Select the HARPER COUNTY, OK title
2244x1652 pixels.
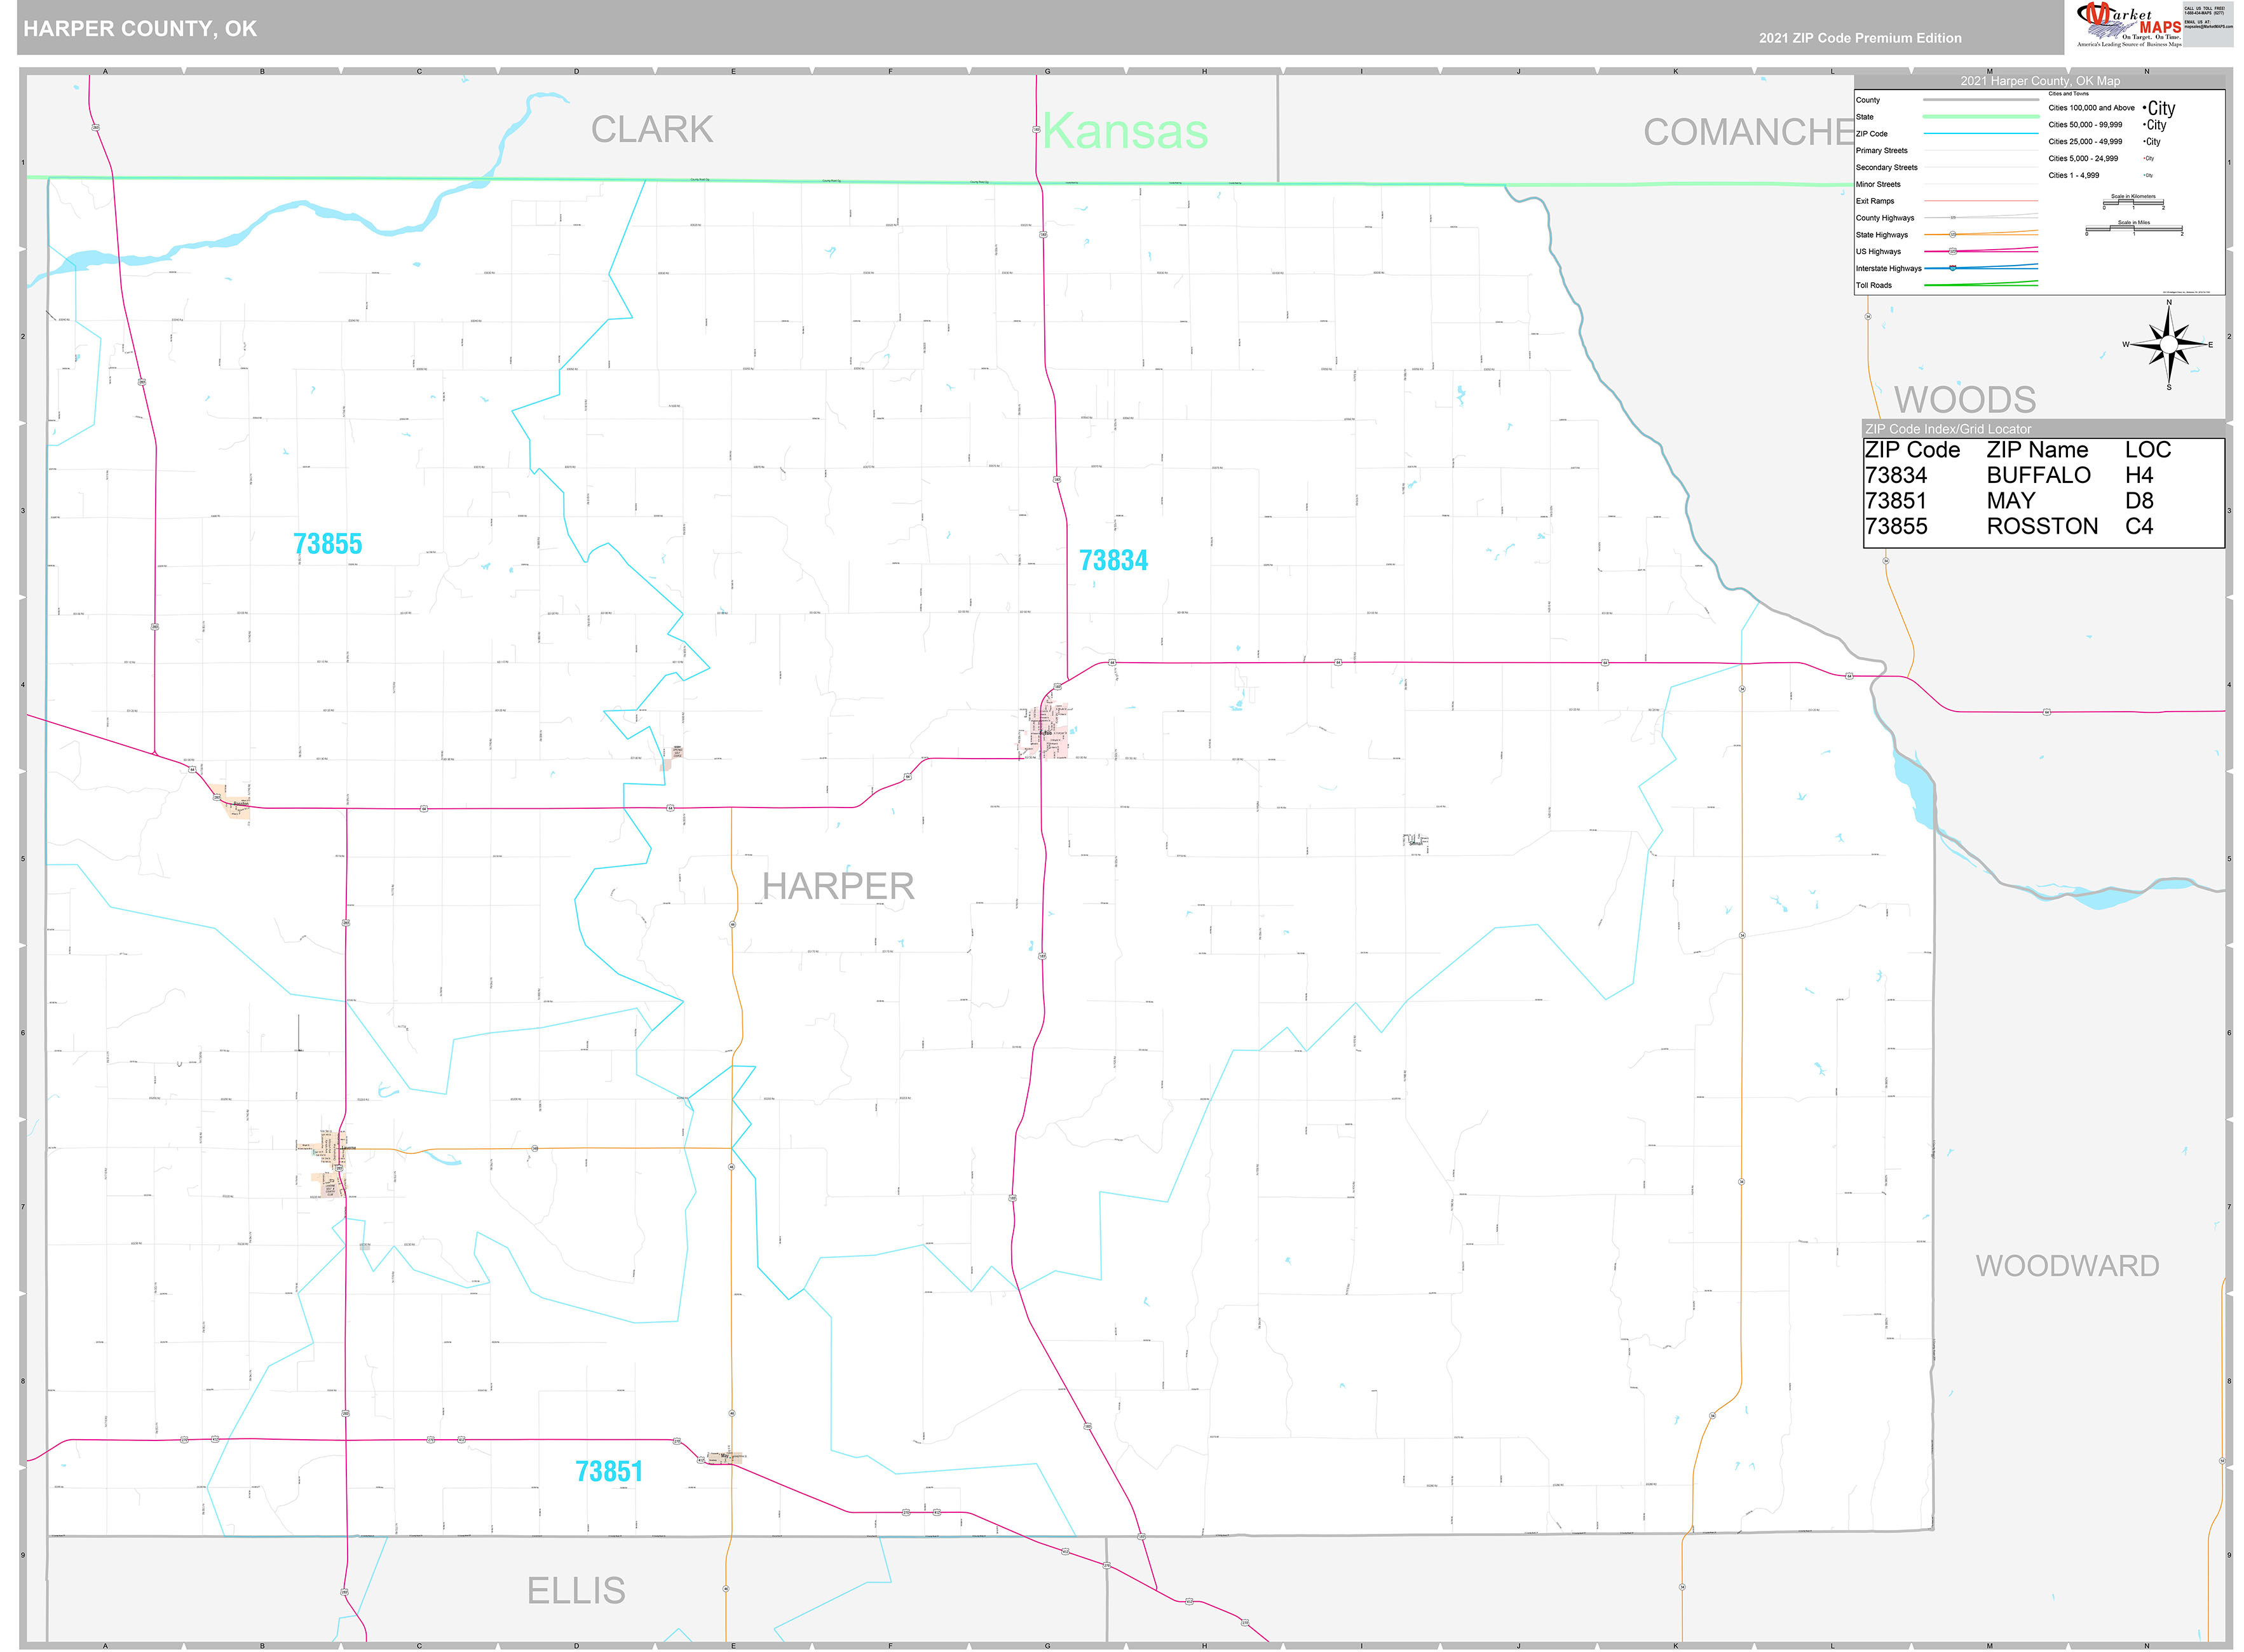[x=140, y=28]
